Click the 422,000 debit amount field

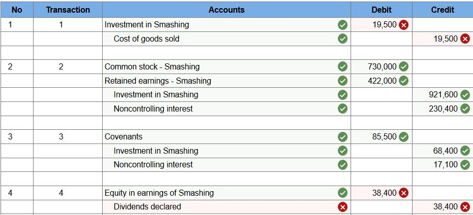pos(381,81)
